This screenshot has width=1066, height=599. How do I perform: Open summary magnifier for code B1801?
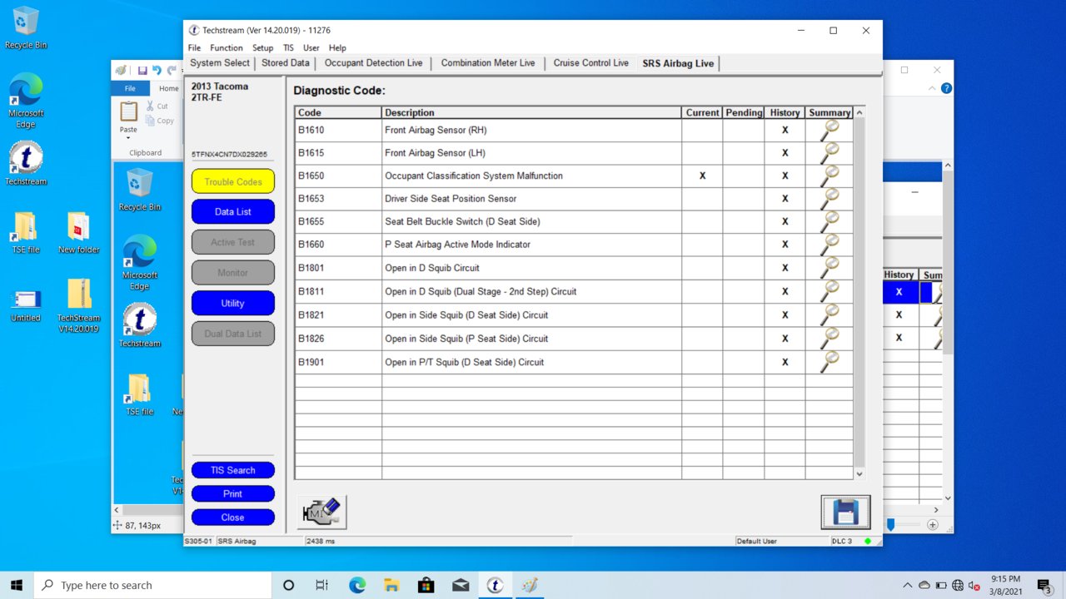pos(829,268)
